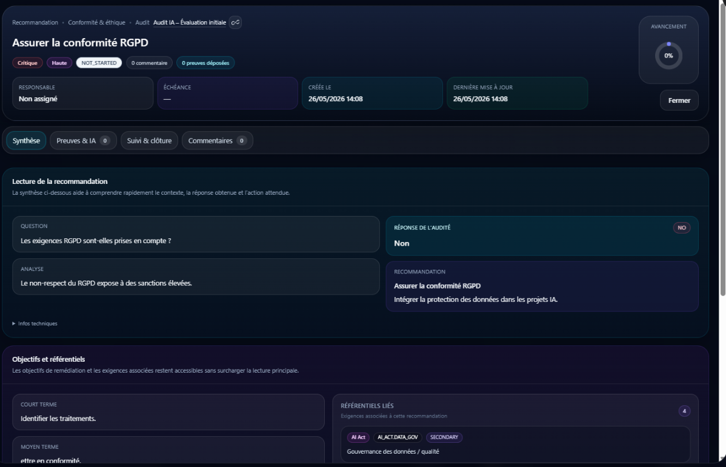
Task: Click the Preuves & IA count badge 0
Action: point(105,140)
